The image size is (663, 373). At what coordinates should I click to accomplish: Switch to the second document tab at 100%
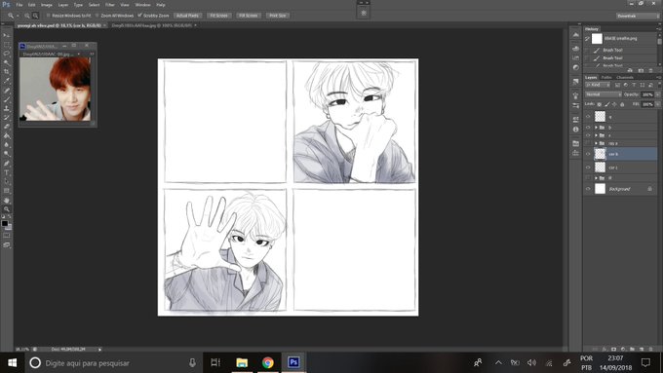(152, 25)
